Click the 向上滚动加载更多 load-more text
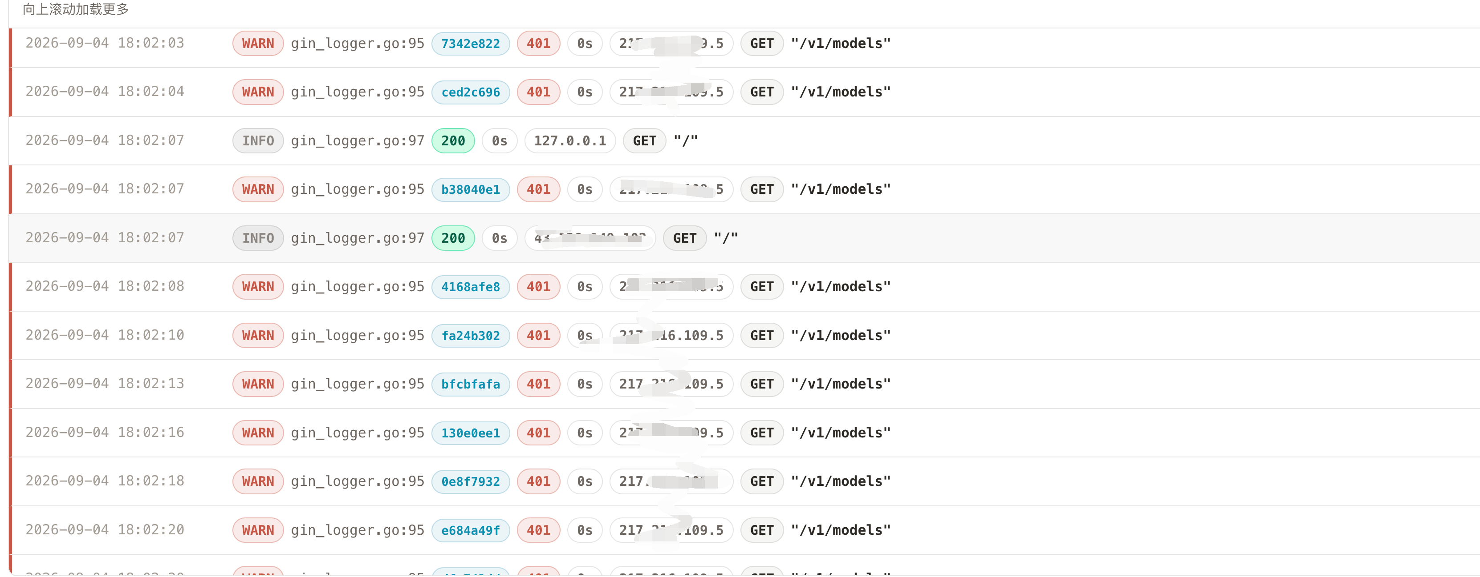 point(76,9)
